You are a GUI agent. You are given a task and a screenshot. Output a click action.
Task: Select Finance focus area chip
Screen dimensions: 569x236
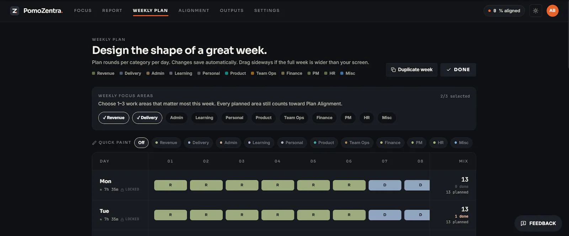tap(324, 118)
